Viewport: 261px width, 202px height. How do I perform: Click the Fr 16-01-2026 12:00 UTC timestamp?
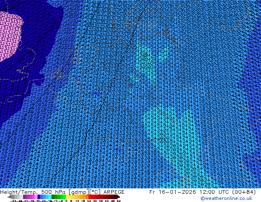pos(203,192)
